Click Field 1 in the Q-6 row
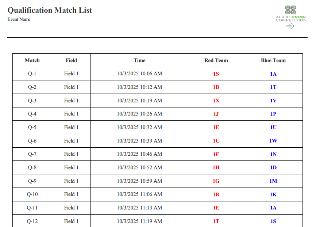This screenshot has height=227, width=320. 71,141
